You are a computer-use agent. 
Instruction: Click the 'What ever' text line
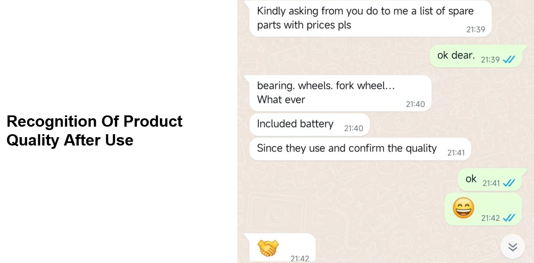tap(281, 100)
